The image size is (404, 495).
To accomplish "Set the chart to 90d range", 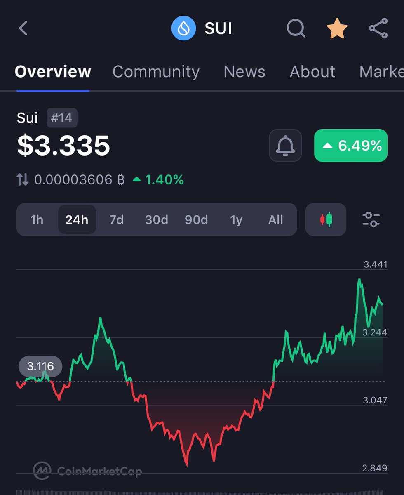I will (196, 220).
